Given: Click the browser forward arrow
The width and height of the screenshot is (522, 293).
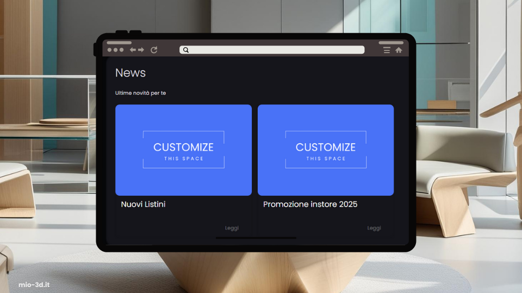Looking at the screenshot, I should coord(141,50).
